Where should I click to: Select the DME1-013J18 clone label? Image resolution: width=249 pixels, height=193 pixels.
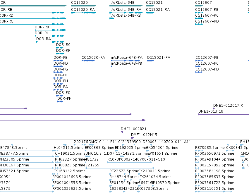coord(211,111)
